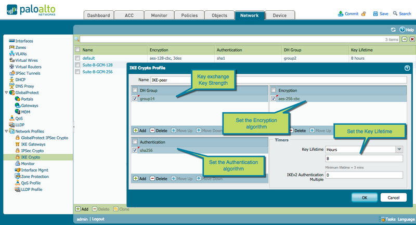The width and height of the screenshot is (416, 225).
Task: Click Delete under the DH Group list
Action: coord(159,130)
